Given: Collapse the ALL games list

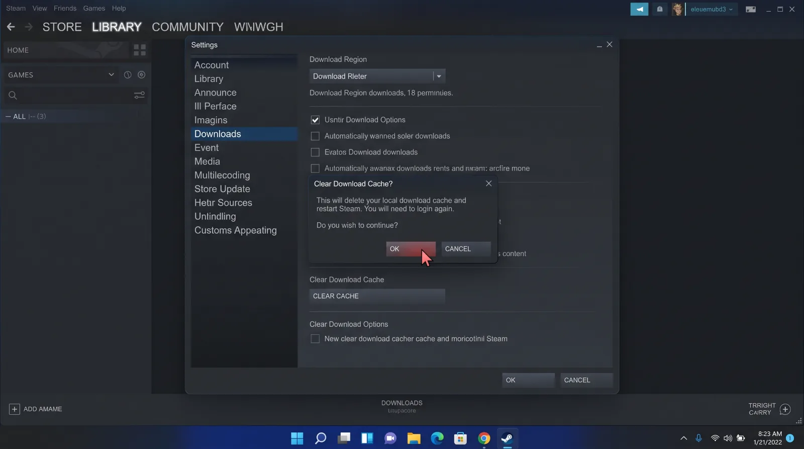Looking at the screenshot, I should (8, 117).
